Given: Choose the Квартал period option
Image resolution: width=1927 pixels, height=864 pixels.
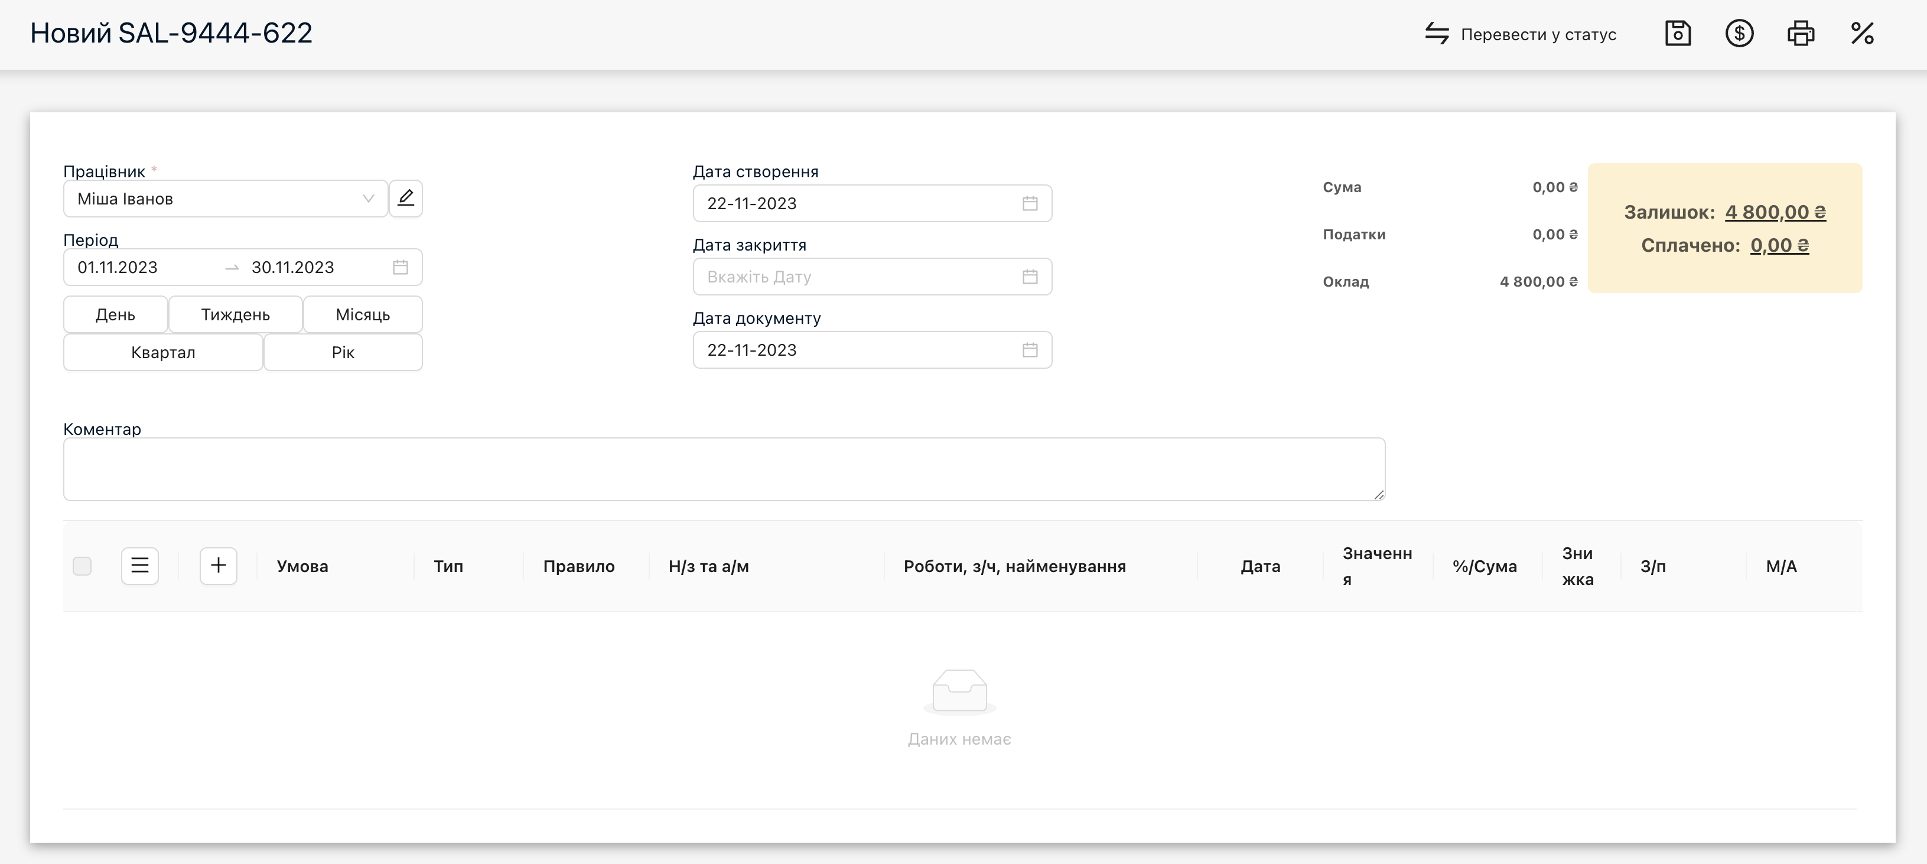Looking at the screenshot, I should (163, 352).
